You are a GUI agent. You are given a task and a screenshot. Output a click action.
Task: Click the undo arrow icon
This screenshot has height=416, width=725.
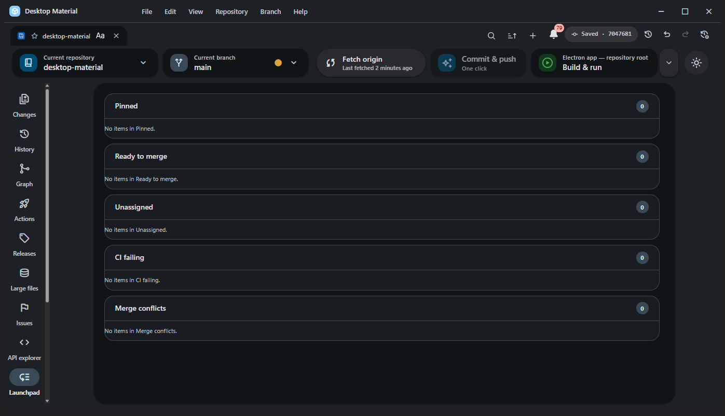coord(667,34)
